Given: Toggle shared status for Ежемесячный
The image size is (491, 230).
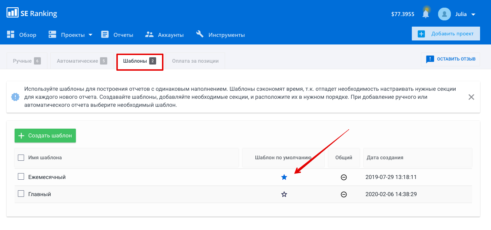Looking at the screenshot, I should point(344,177).
